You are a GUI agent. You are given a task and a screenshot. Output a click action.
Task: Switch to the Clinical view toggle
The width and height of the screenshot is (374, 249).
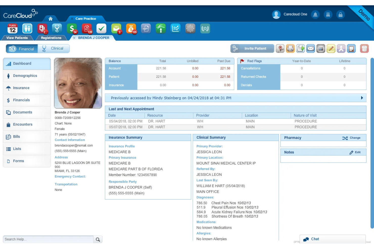(x=54, y=49)
